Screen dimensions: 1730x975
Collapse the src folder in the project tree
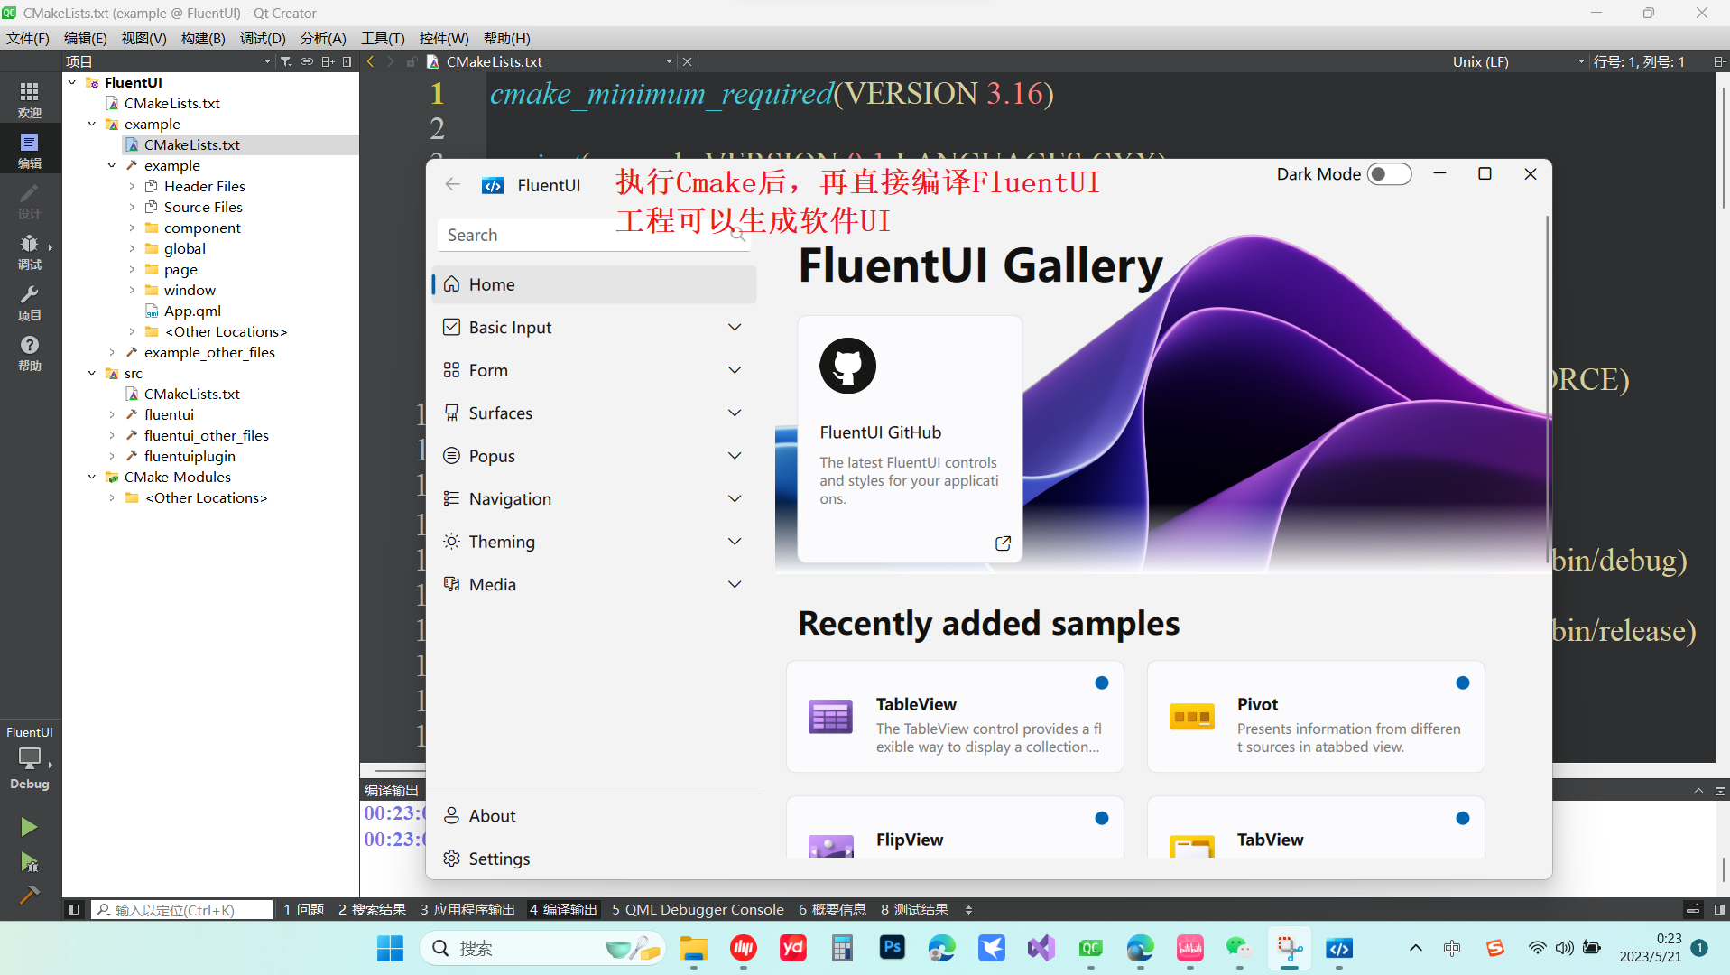(91, 373)
